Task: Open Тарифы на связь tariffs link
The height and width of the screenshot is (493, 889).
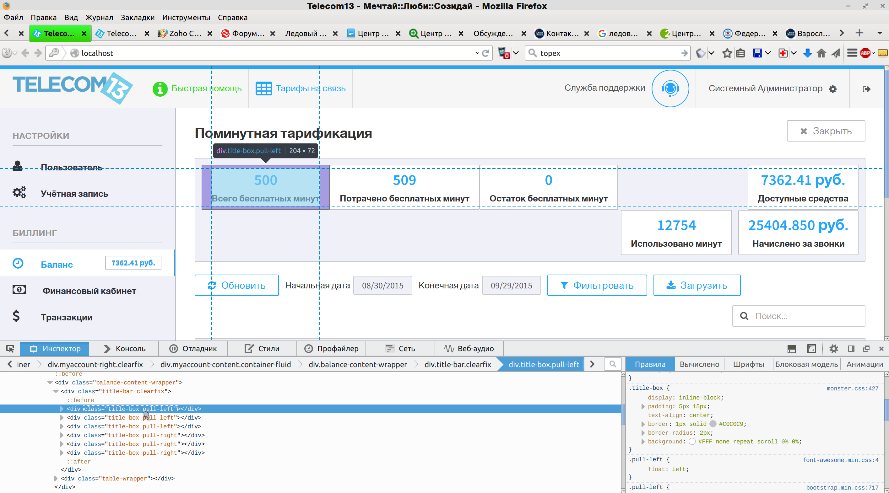Action: [301, 89]
